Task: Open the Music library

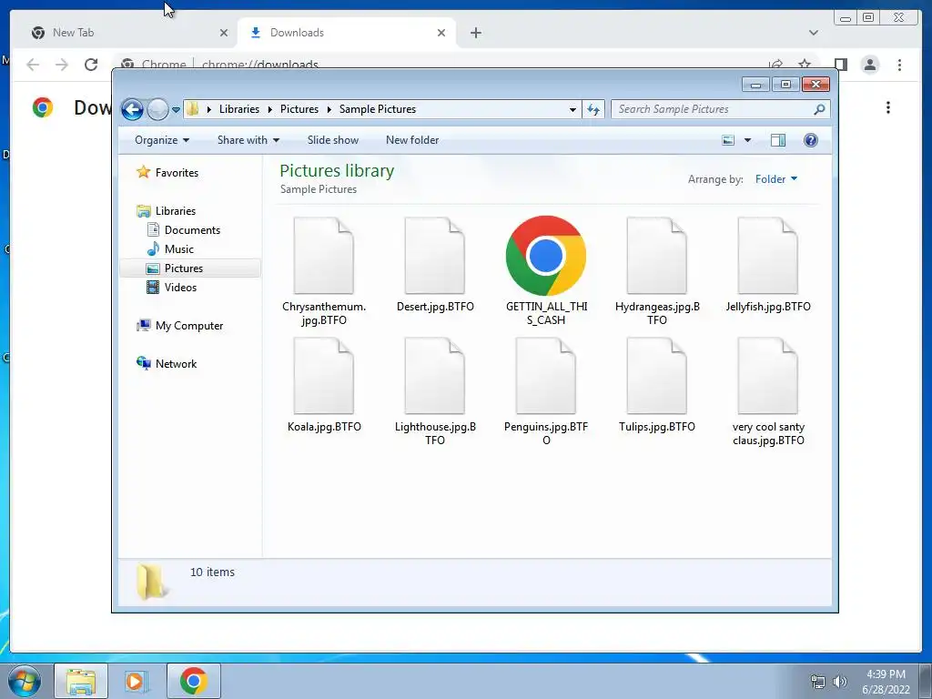Action: 179,249
